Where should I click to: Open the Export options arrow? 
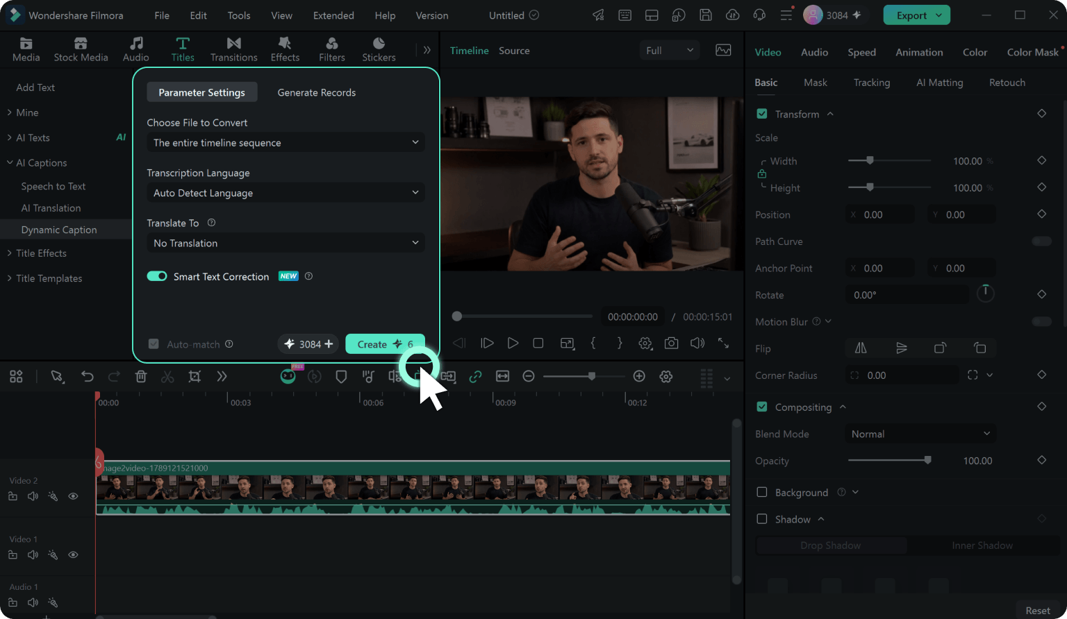939,15
